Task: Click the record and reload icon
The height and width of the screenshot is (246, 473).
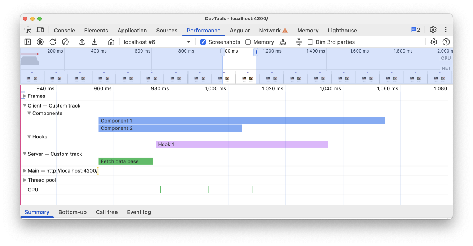Action: [x=52, y=42]
